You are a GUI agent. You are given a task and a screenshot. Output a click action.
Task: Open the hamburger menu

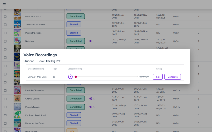point(4,4)
